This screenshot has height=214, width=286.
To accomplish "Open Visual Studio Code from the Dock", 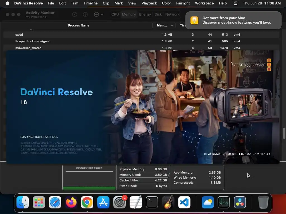I will (x=184, y=203).
